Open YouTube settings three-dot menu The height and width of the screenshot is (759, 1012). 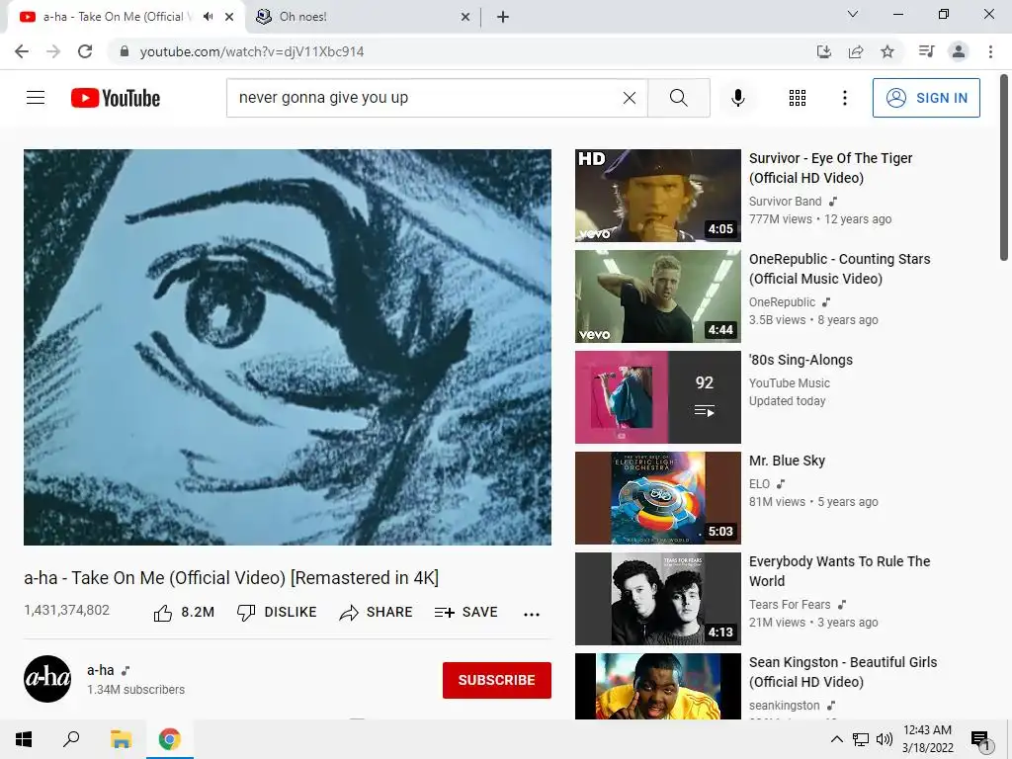coord(844,98)
